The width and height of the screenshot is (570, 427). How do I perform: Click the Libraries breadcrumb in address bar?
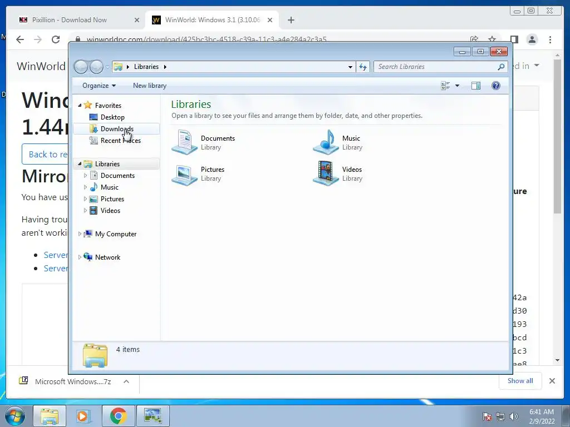146,67
